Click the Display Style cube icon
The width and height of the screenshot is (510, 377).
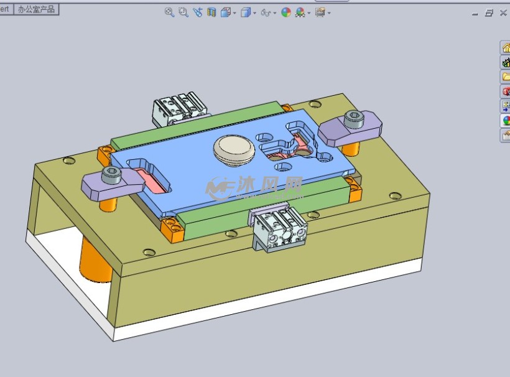pos(246,12)
